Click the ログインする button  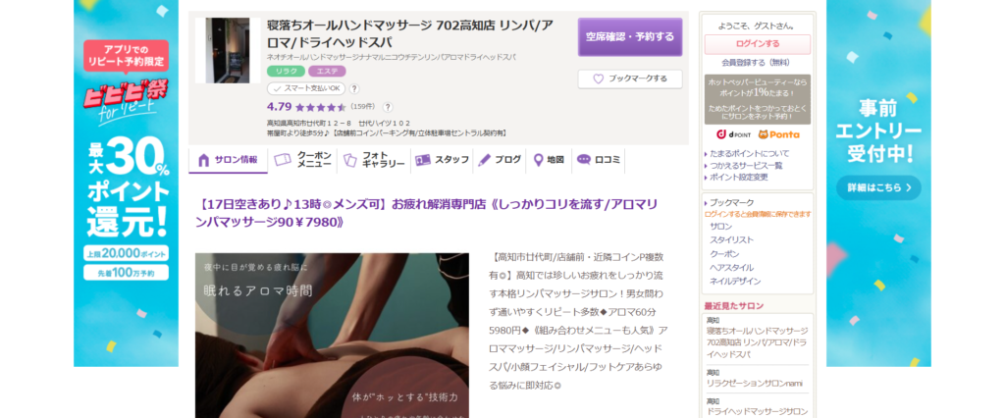coord(758,44)
